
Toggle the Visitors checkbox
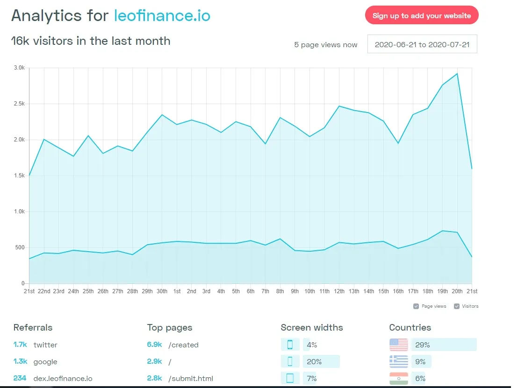tap(457, 306)
